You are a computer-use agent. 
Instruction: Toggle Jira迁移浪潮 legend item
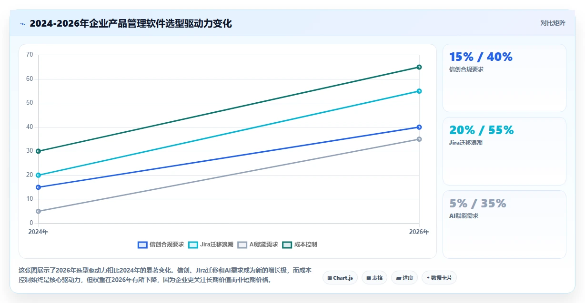click(x=211, y=244)
